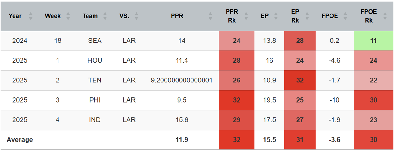Image resolution: width=394 pixels, height=150 pixels.
Task: Click the average PPR value 11.9
Action: (x=182, y=140)
